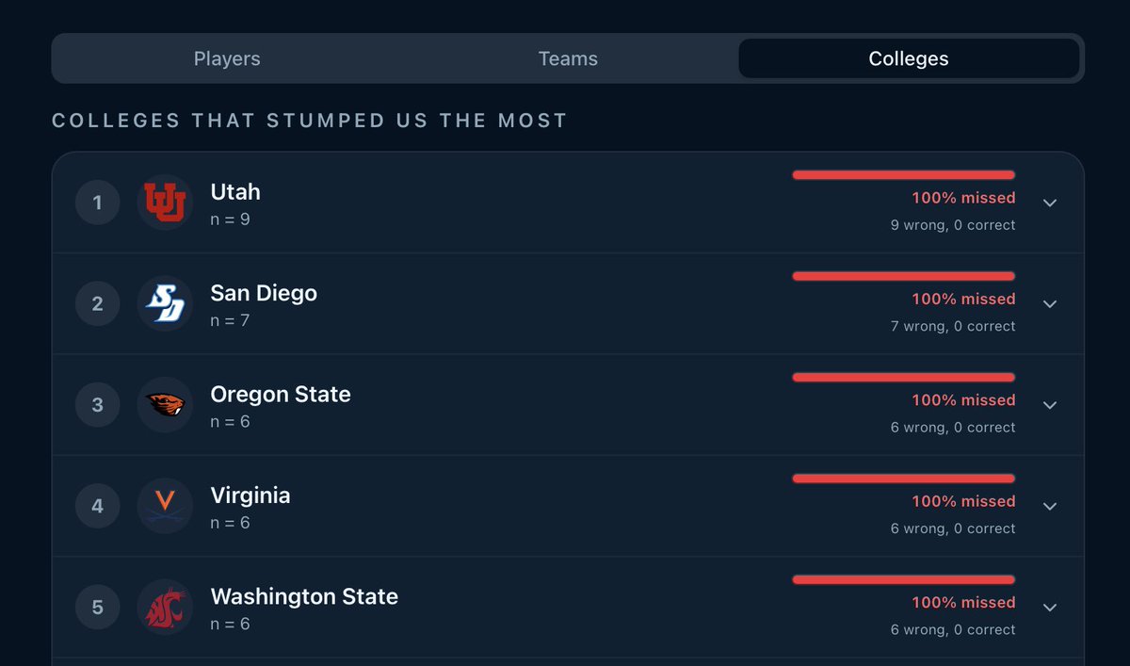
Task: Click Utah's red missed percentage bar
Action: click(x=904, y=174)
